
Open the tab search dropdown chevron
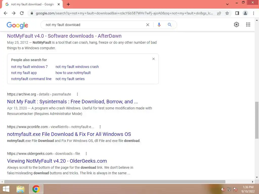pos(227,4)
